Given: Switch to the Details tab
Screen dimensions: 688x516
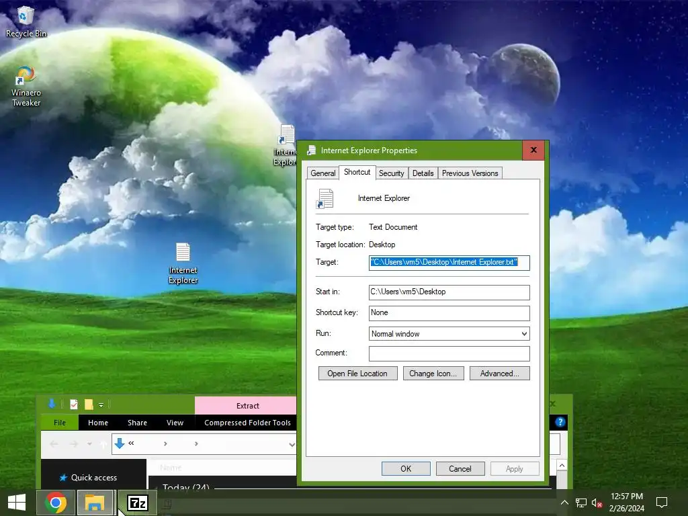Looking at the screenshot, I should (x=423, y=173).
